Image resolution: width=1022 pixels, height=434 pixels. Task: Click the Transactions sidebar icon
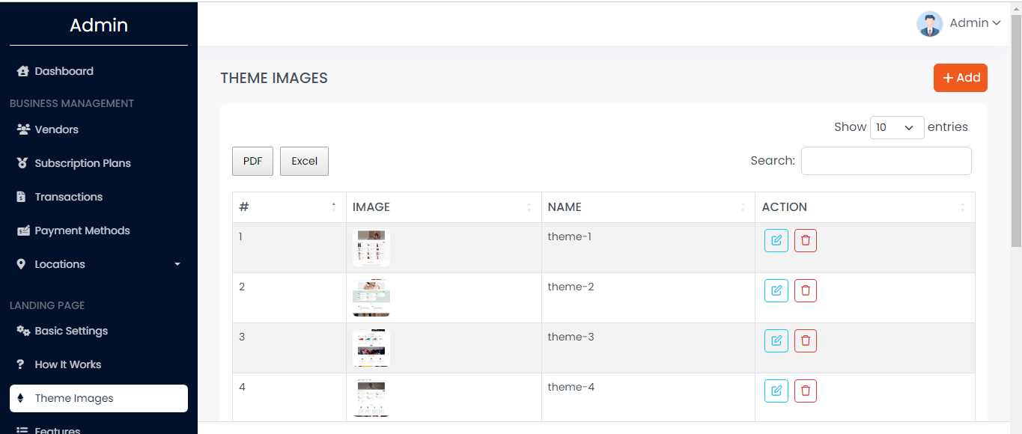pos(22,196)
